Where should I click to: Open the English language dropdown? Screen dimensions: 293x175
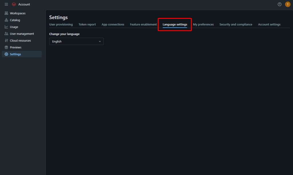(76, 42)
